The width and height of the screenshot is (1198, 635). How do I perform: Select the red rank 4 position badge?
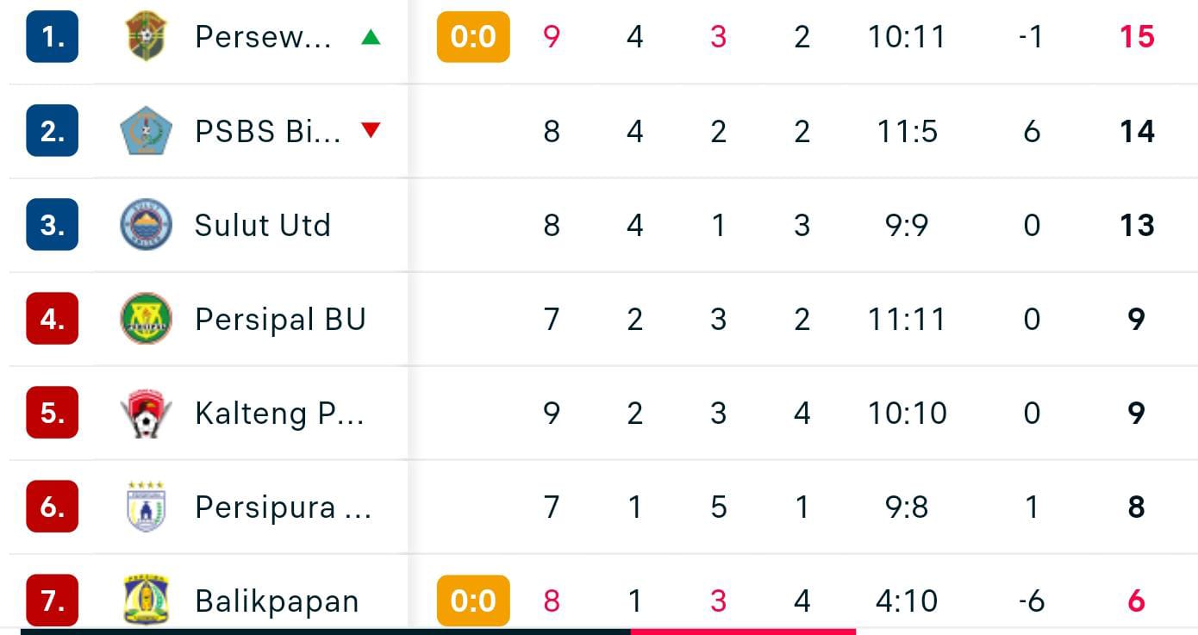pyautogui.click(x=53, y=319)
